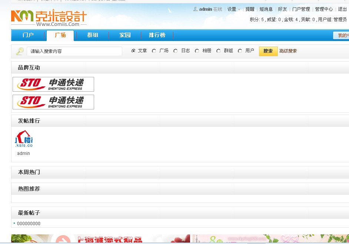This screenshot has width=349, height=244.
Task: Open the 好友 friends link
Action: (282, 9)
